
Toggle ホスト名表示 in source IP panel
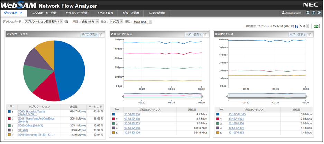click(x=193, y=34)
